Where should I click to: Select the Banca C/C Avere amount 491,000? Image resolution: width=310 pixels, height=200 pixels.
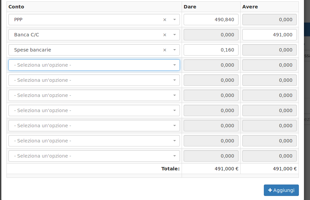269,35
